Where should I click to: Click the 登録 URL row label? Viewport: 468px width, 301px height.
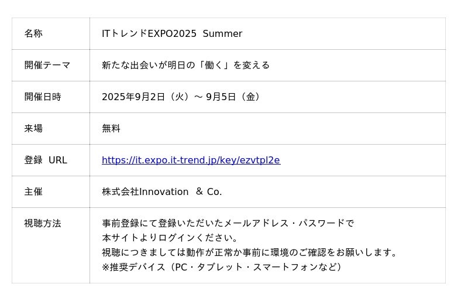(46, 160)
